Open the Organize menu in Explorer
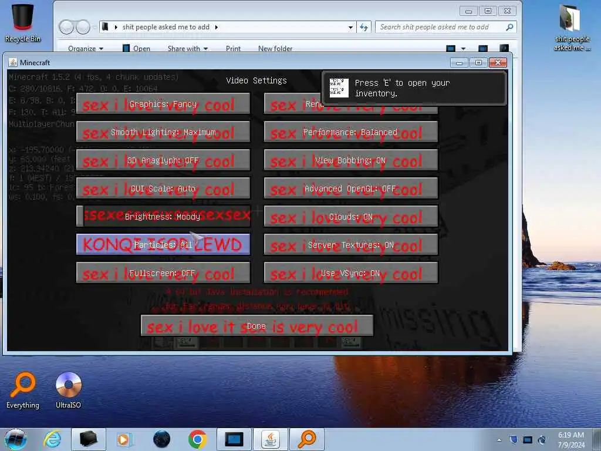 [86, 49]
